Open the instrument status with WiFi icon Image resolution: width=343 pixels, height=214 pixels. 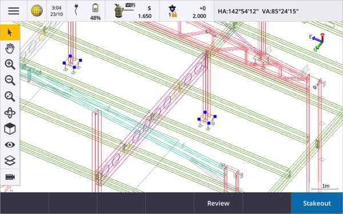pos(133,11)
